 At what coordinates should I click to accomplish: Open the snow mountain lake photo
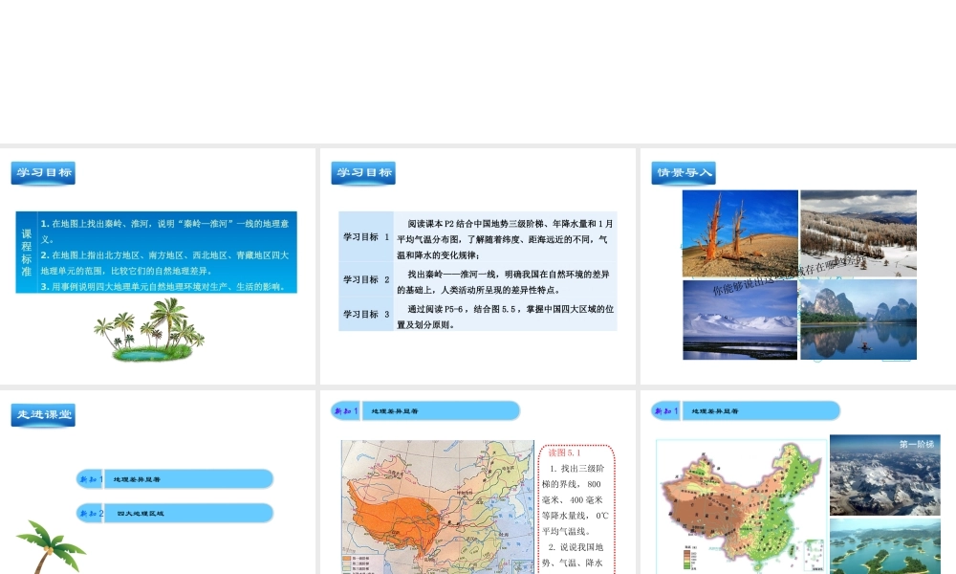tap(740, 320)
